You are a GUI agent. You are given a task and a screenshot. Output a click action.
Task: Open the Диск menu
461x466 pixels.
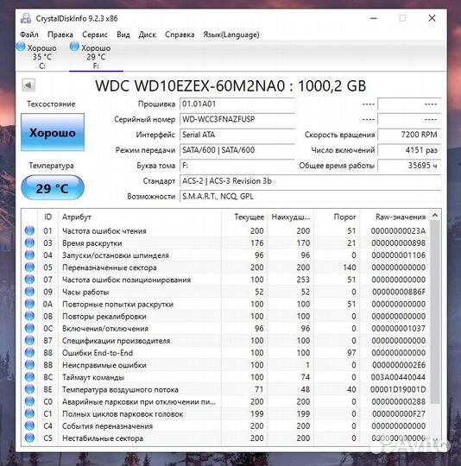pos(147,35)
